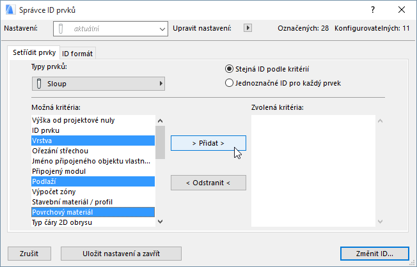Screen dimensions: 417x267
Task: Click the help question mark icon
Action: pyautogui.click(x=373, y=10)
